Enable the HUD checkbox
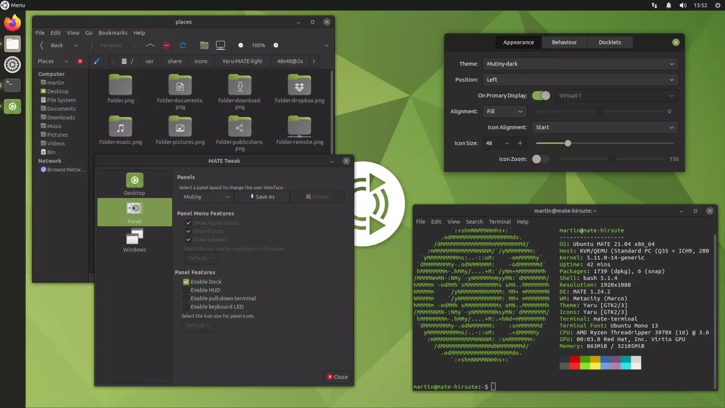The height and width of the screenshot is (408, 725). coord(186,290)
